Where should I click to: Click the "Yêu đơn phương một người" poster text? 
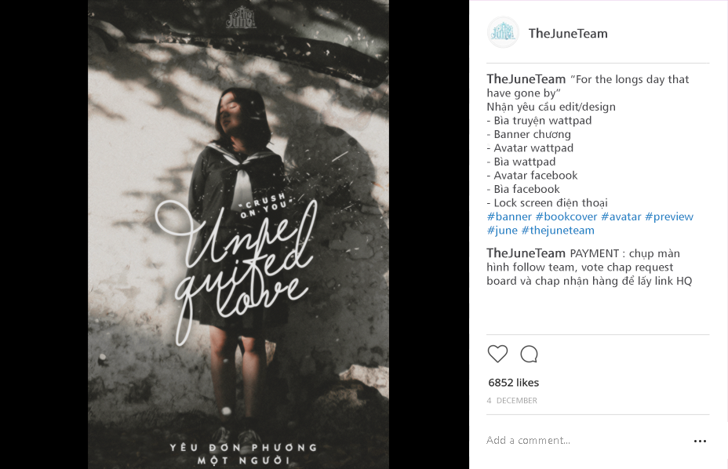(x=244, y=453)
